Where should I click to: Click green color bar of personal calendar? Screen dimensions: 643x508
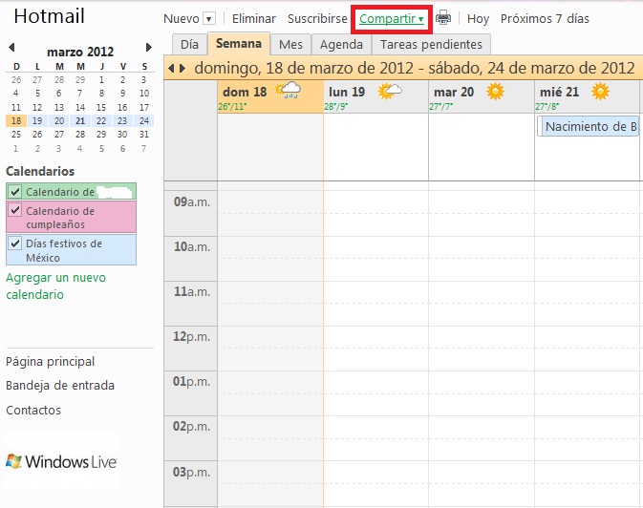tap(71, 192)
